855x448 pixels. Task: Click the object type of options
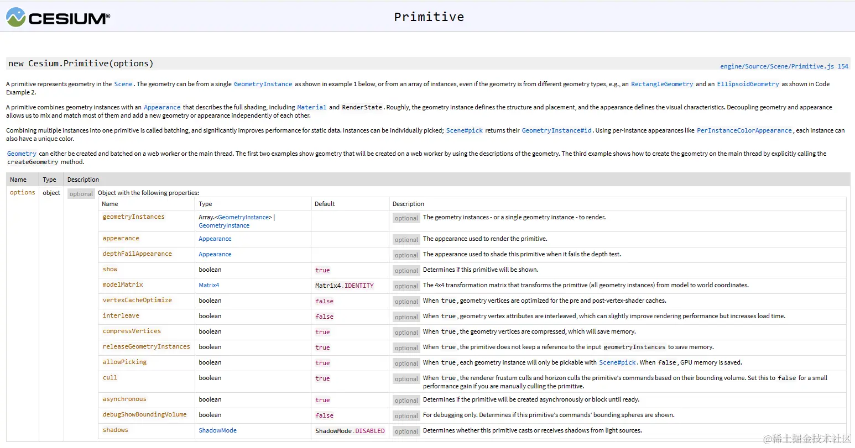click(x=51, y=193)
